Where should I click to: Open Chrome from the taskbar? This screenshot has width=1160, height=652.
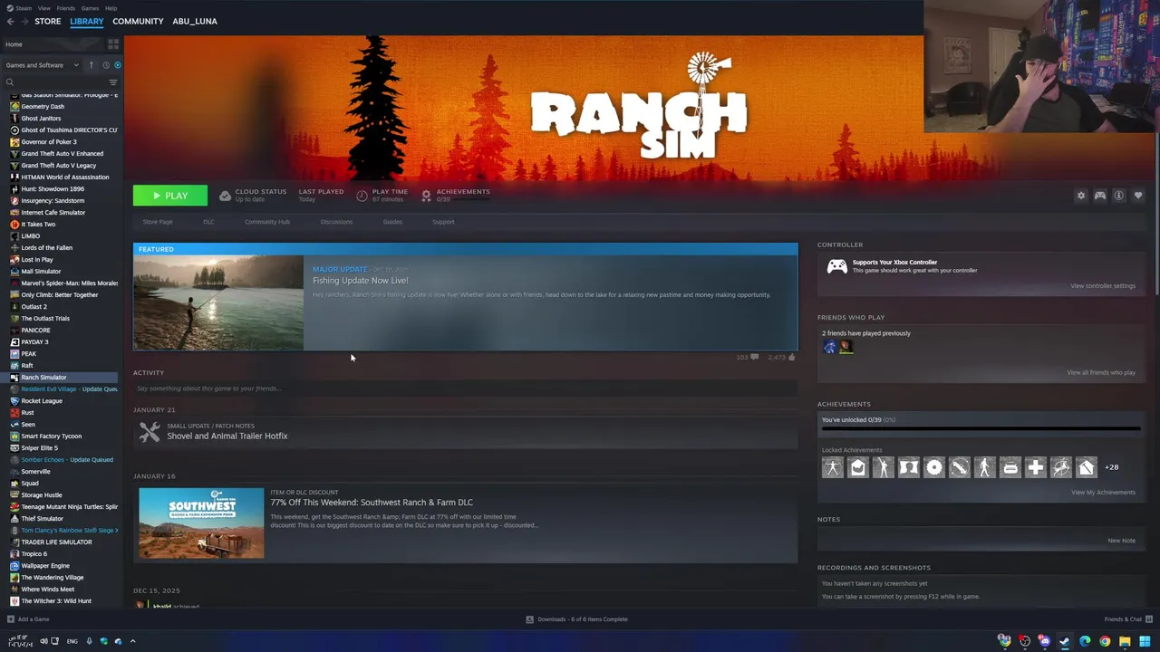click(1105, 641)
